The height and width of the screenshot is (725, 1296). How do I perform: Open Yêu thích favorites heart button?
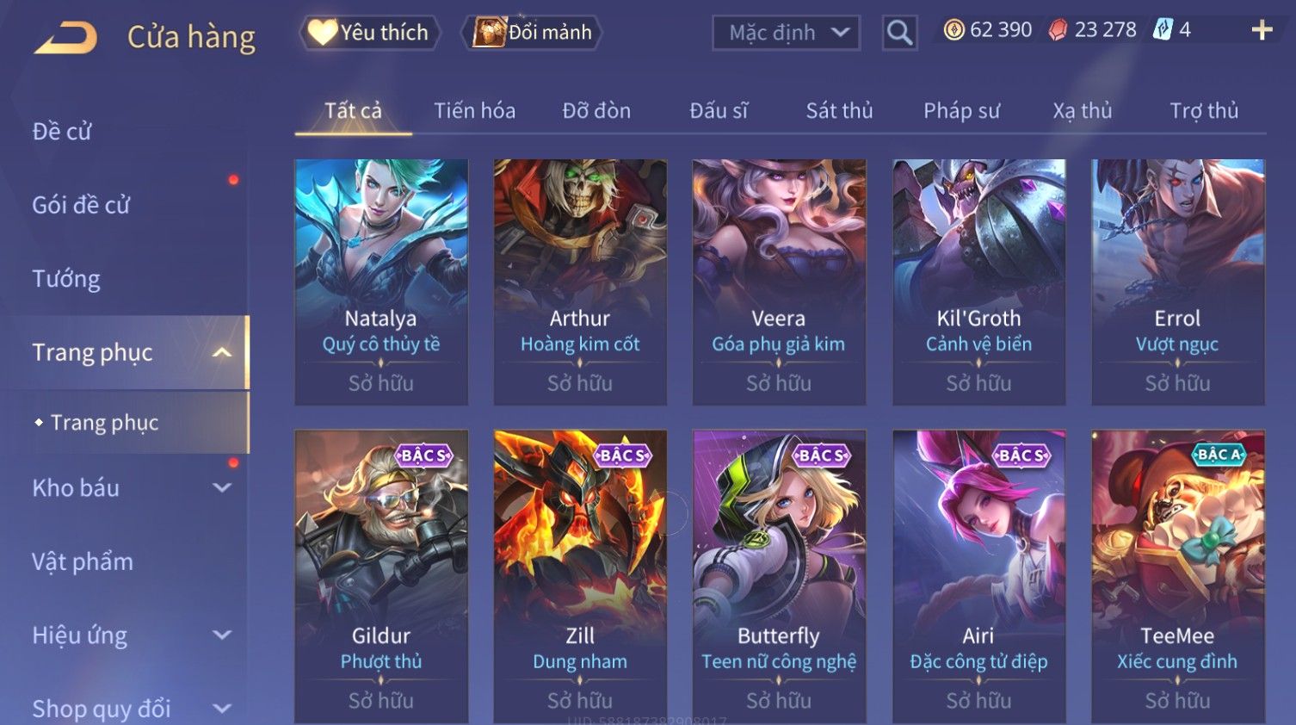coord(370,33)
